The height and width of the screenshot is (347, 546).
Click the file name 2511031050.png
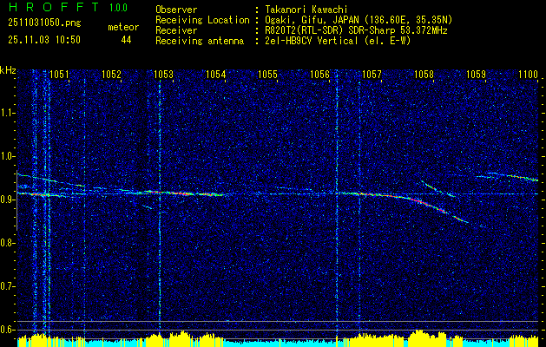click(x=44, y=23)
